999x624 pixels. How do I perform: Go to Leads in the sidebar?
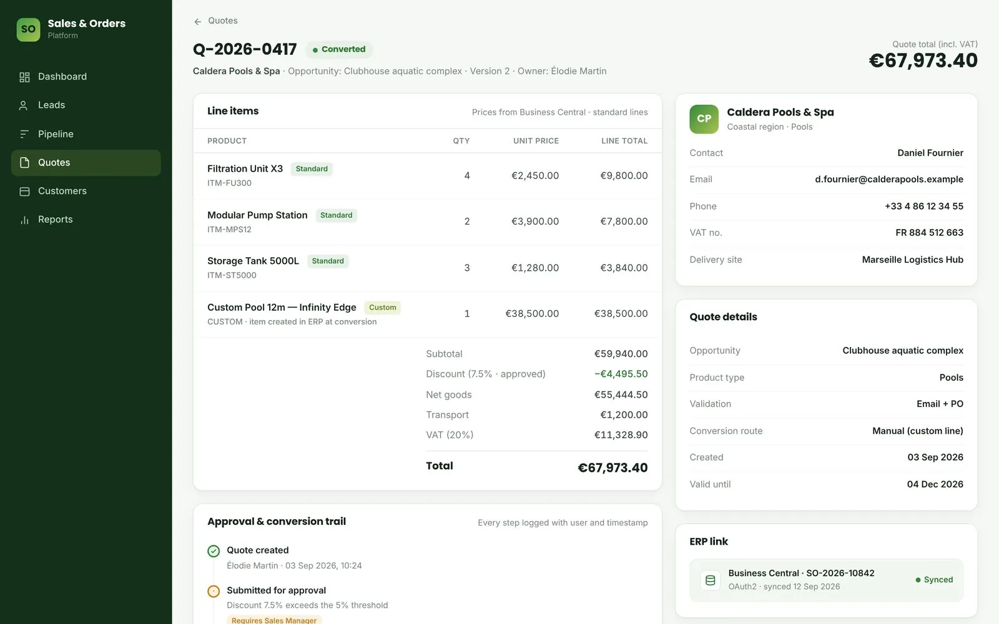coord(86,105)
